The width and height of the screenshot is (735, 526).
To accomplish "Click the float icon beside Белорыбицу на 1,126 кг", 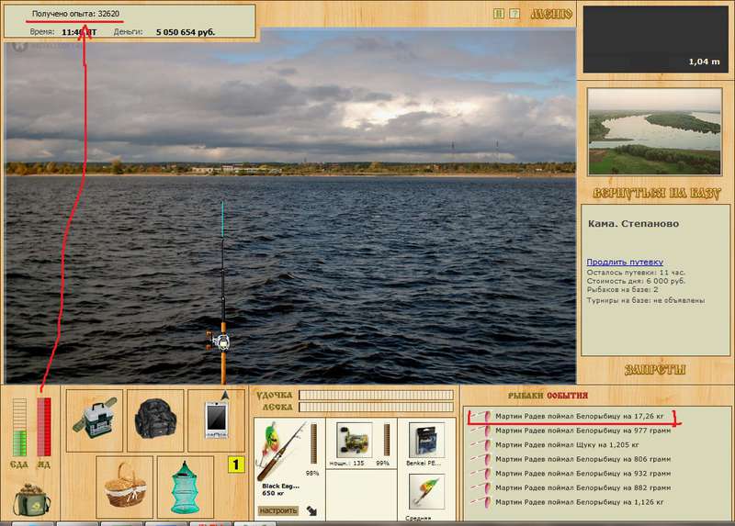I will (481, 502).
